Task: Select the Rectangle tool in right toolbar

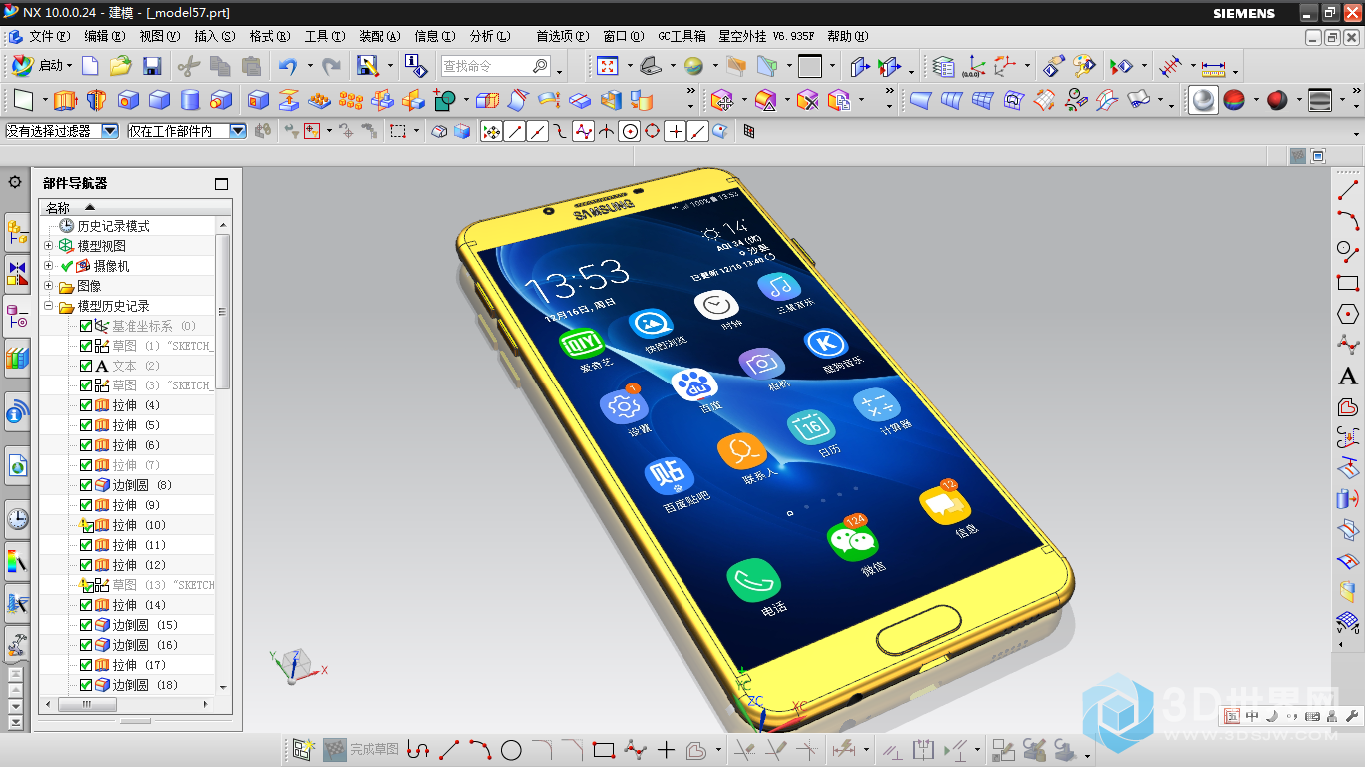Action: pos(1348,283)
